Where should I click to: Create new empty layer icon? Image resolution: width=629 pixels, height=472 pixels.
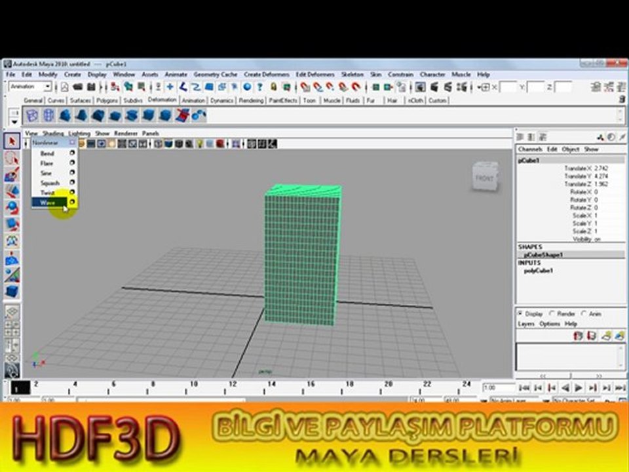coord(607,336)
